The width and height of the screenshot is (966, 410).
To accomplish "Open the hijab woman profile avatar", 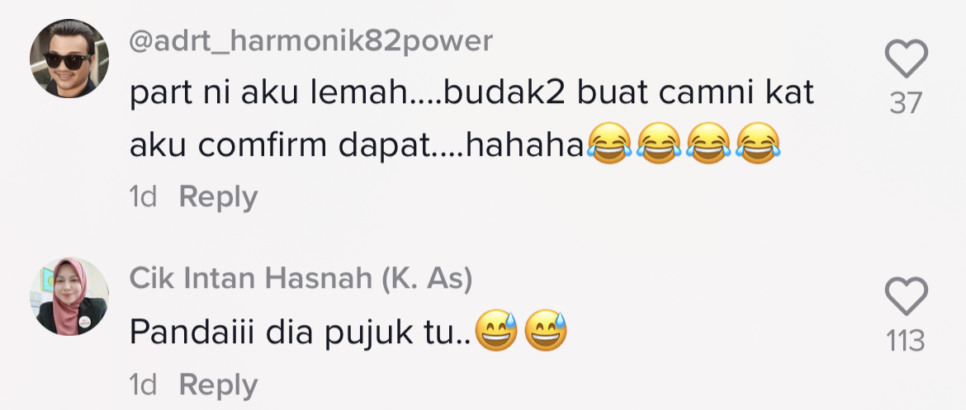I will pyautogui.click(x=69, y=296).
